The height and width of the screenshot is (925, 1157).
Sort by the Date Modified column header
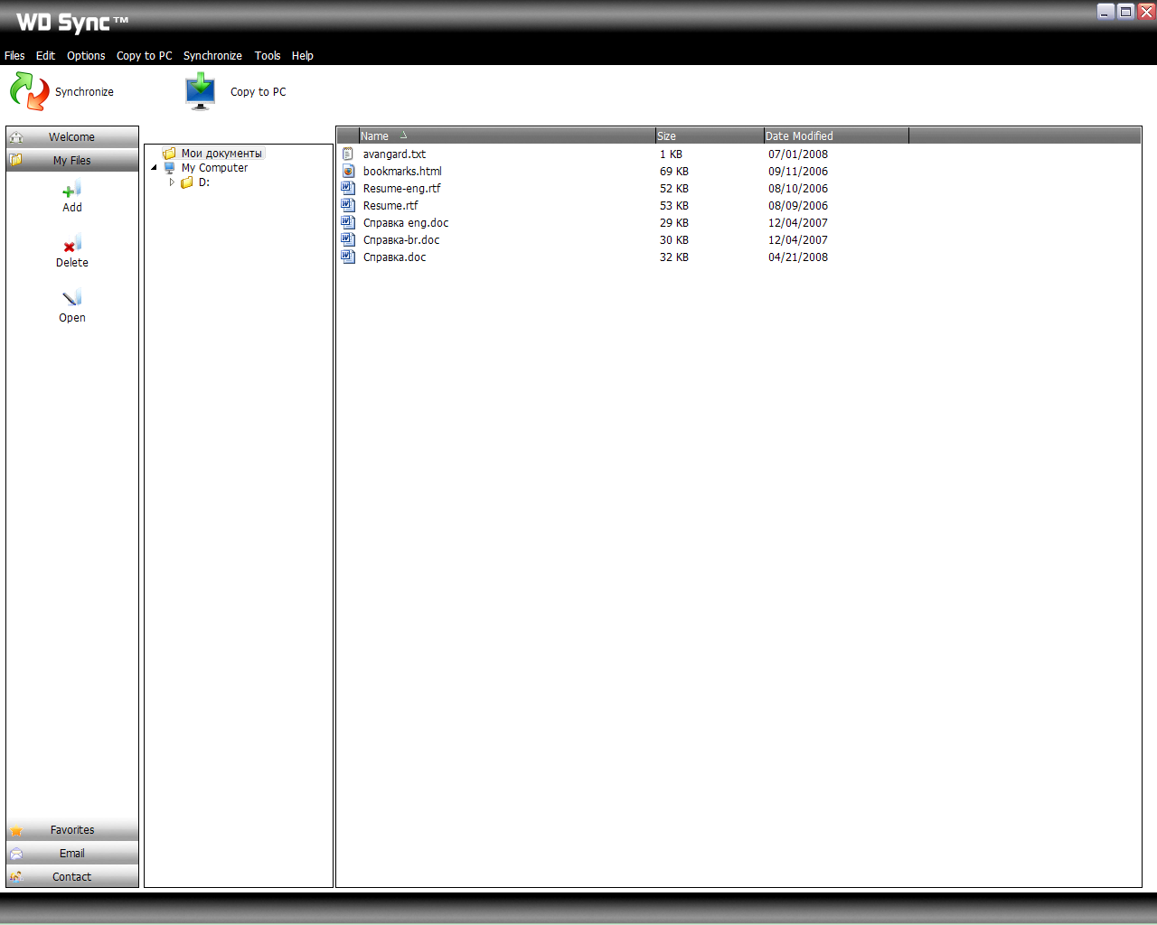pos(836,135)
